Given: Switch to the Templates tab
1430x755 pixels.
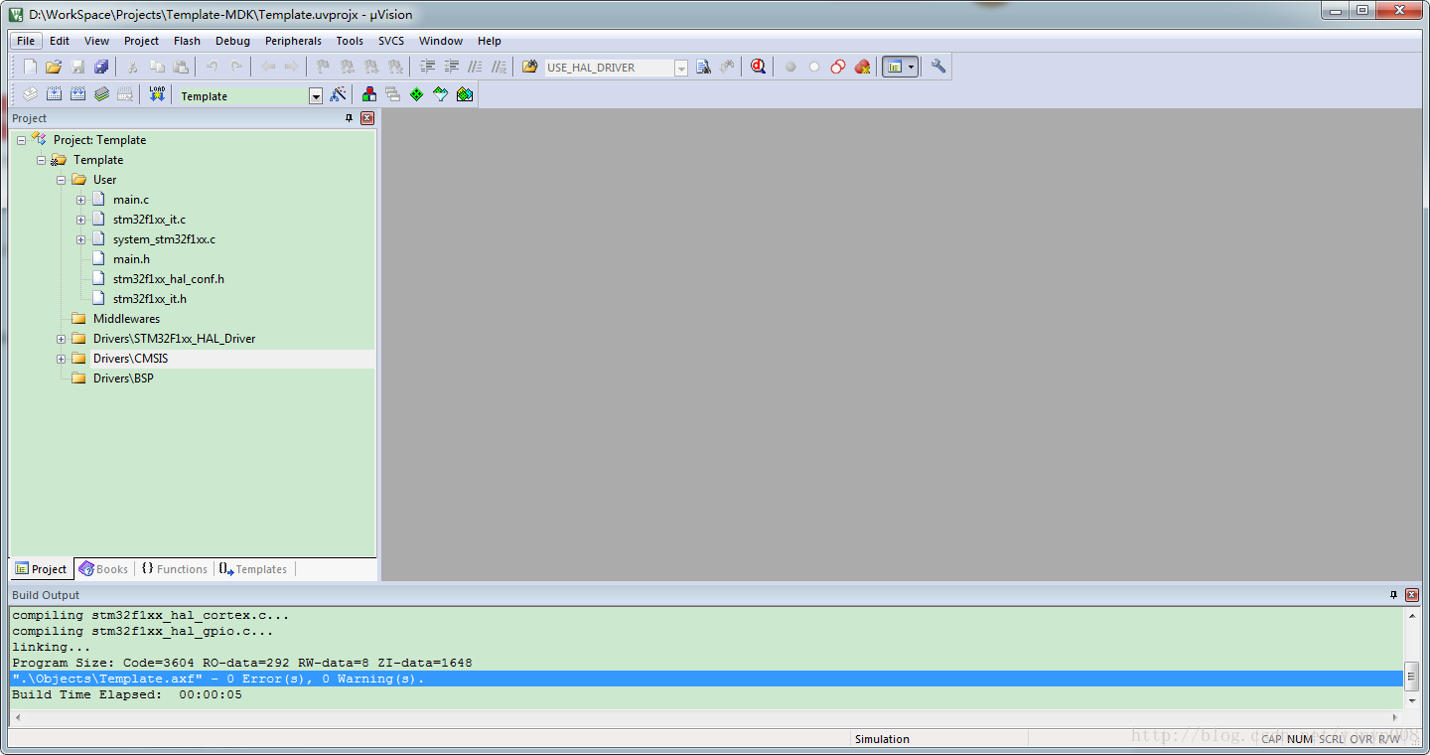Looking at the screenshot, I should [253, 569].
